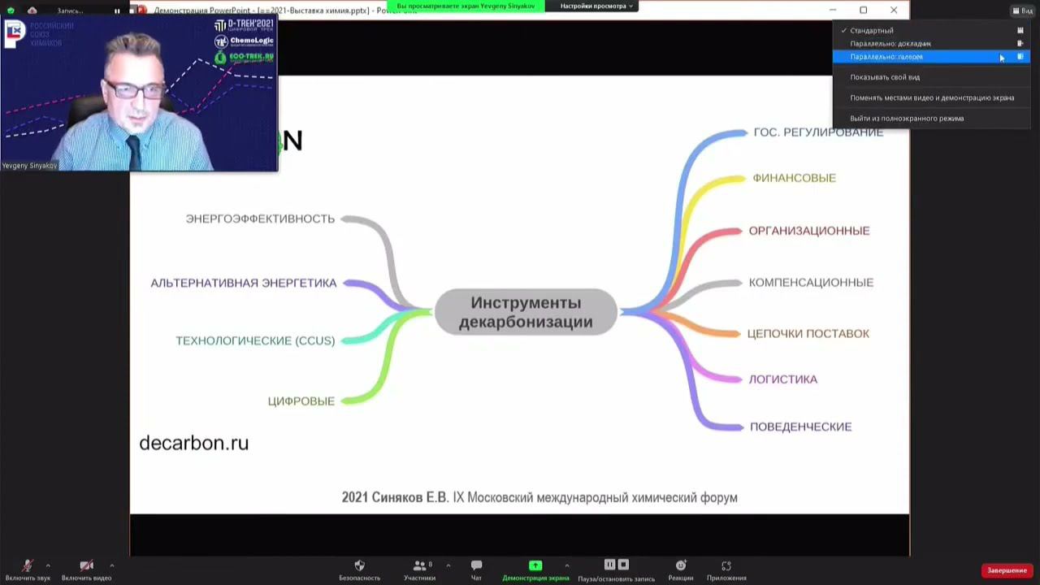Click the Вид view button
Viewport: 1040px width, 585px height.
pyautogui.click(x=1023, y=11)
